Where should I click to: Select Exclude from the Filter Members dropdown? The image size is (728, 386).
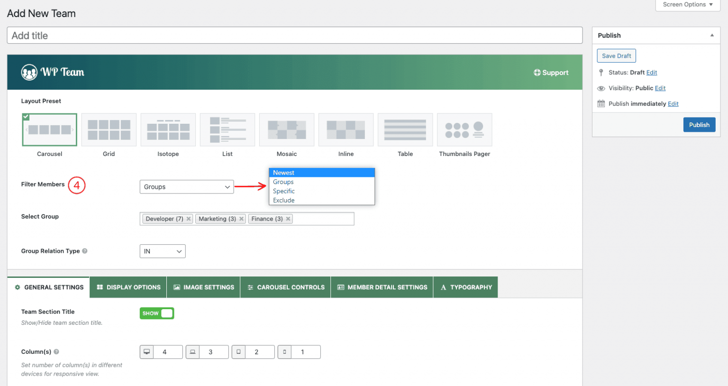[283, 200]
